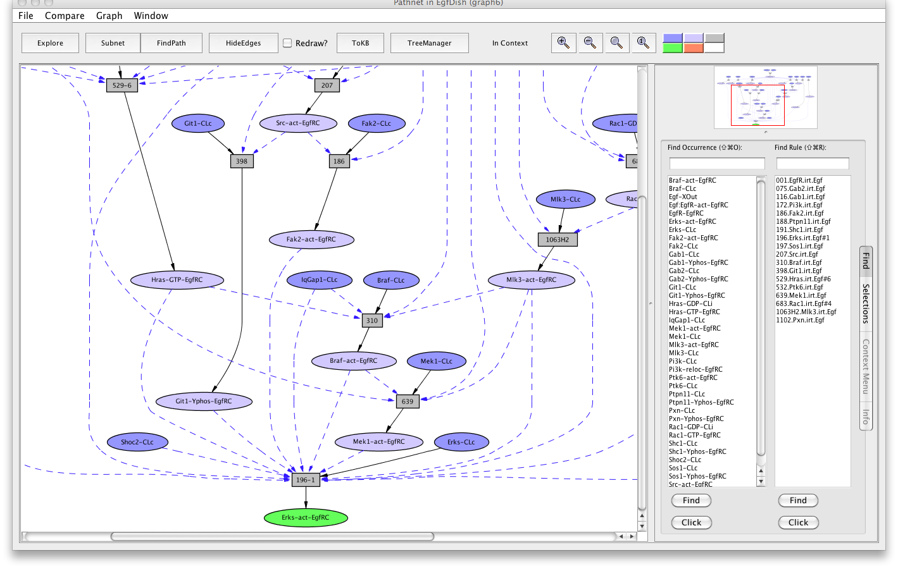898x569 pixels.
Task: Click the graph vertical scrollbar thumb
Action: (x=642, y=353)
